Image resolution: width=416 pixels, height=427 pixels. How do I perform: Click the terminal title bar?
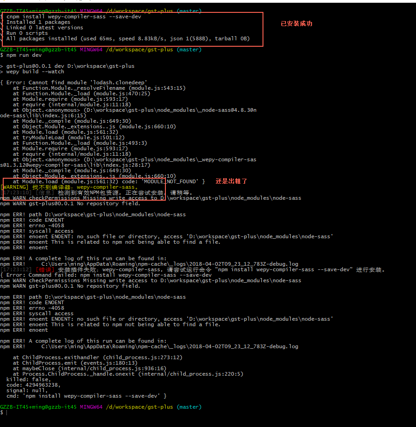208,3
